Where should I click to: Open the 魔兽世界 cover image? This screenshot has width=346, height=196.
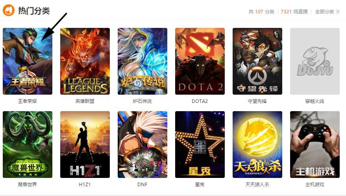click(x=28, y=145)
